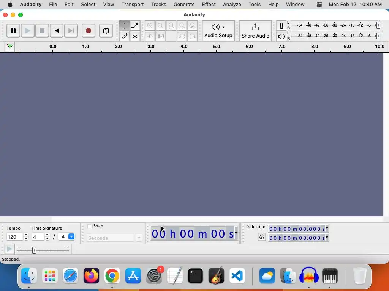Open the time display format dropdown arrow
The width and height of the screenshot is (389, 291).
tap(236, 233)
